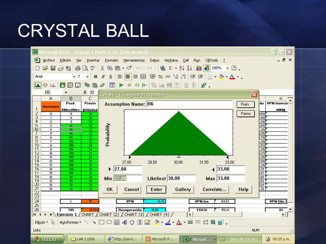The image size is (326, 244).
Task: Open the Chart Wizard icon
Action: pyautogui.click(x=199, y=68)
